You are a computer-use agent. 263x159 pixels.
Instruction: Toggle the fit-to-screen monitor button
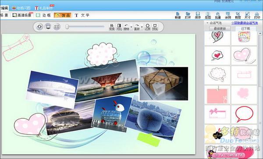(48, 26)
